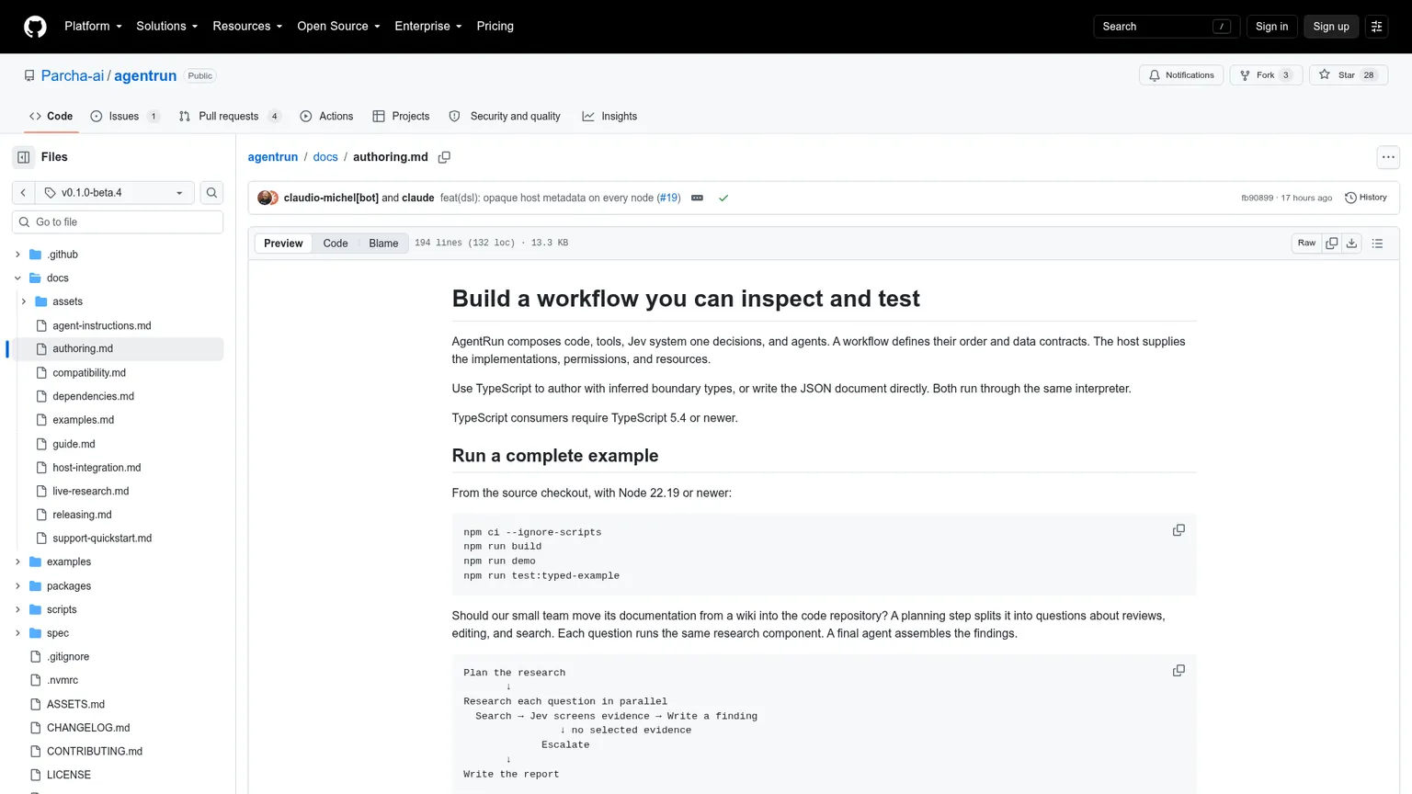Expand the packages folder
The height and width of the screenshot is (794, 1412).
click(17, 586)
